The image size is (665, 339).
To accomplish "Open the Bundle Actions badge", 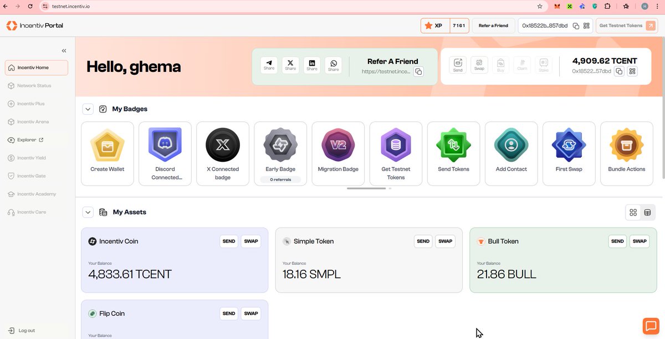I will [x=627, y=153].
